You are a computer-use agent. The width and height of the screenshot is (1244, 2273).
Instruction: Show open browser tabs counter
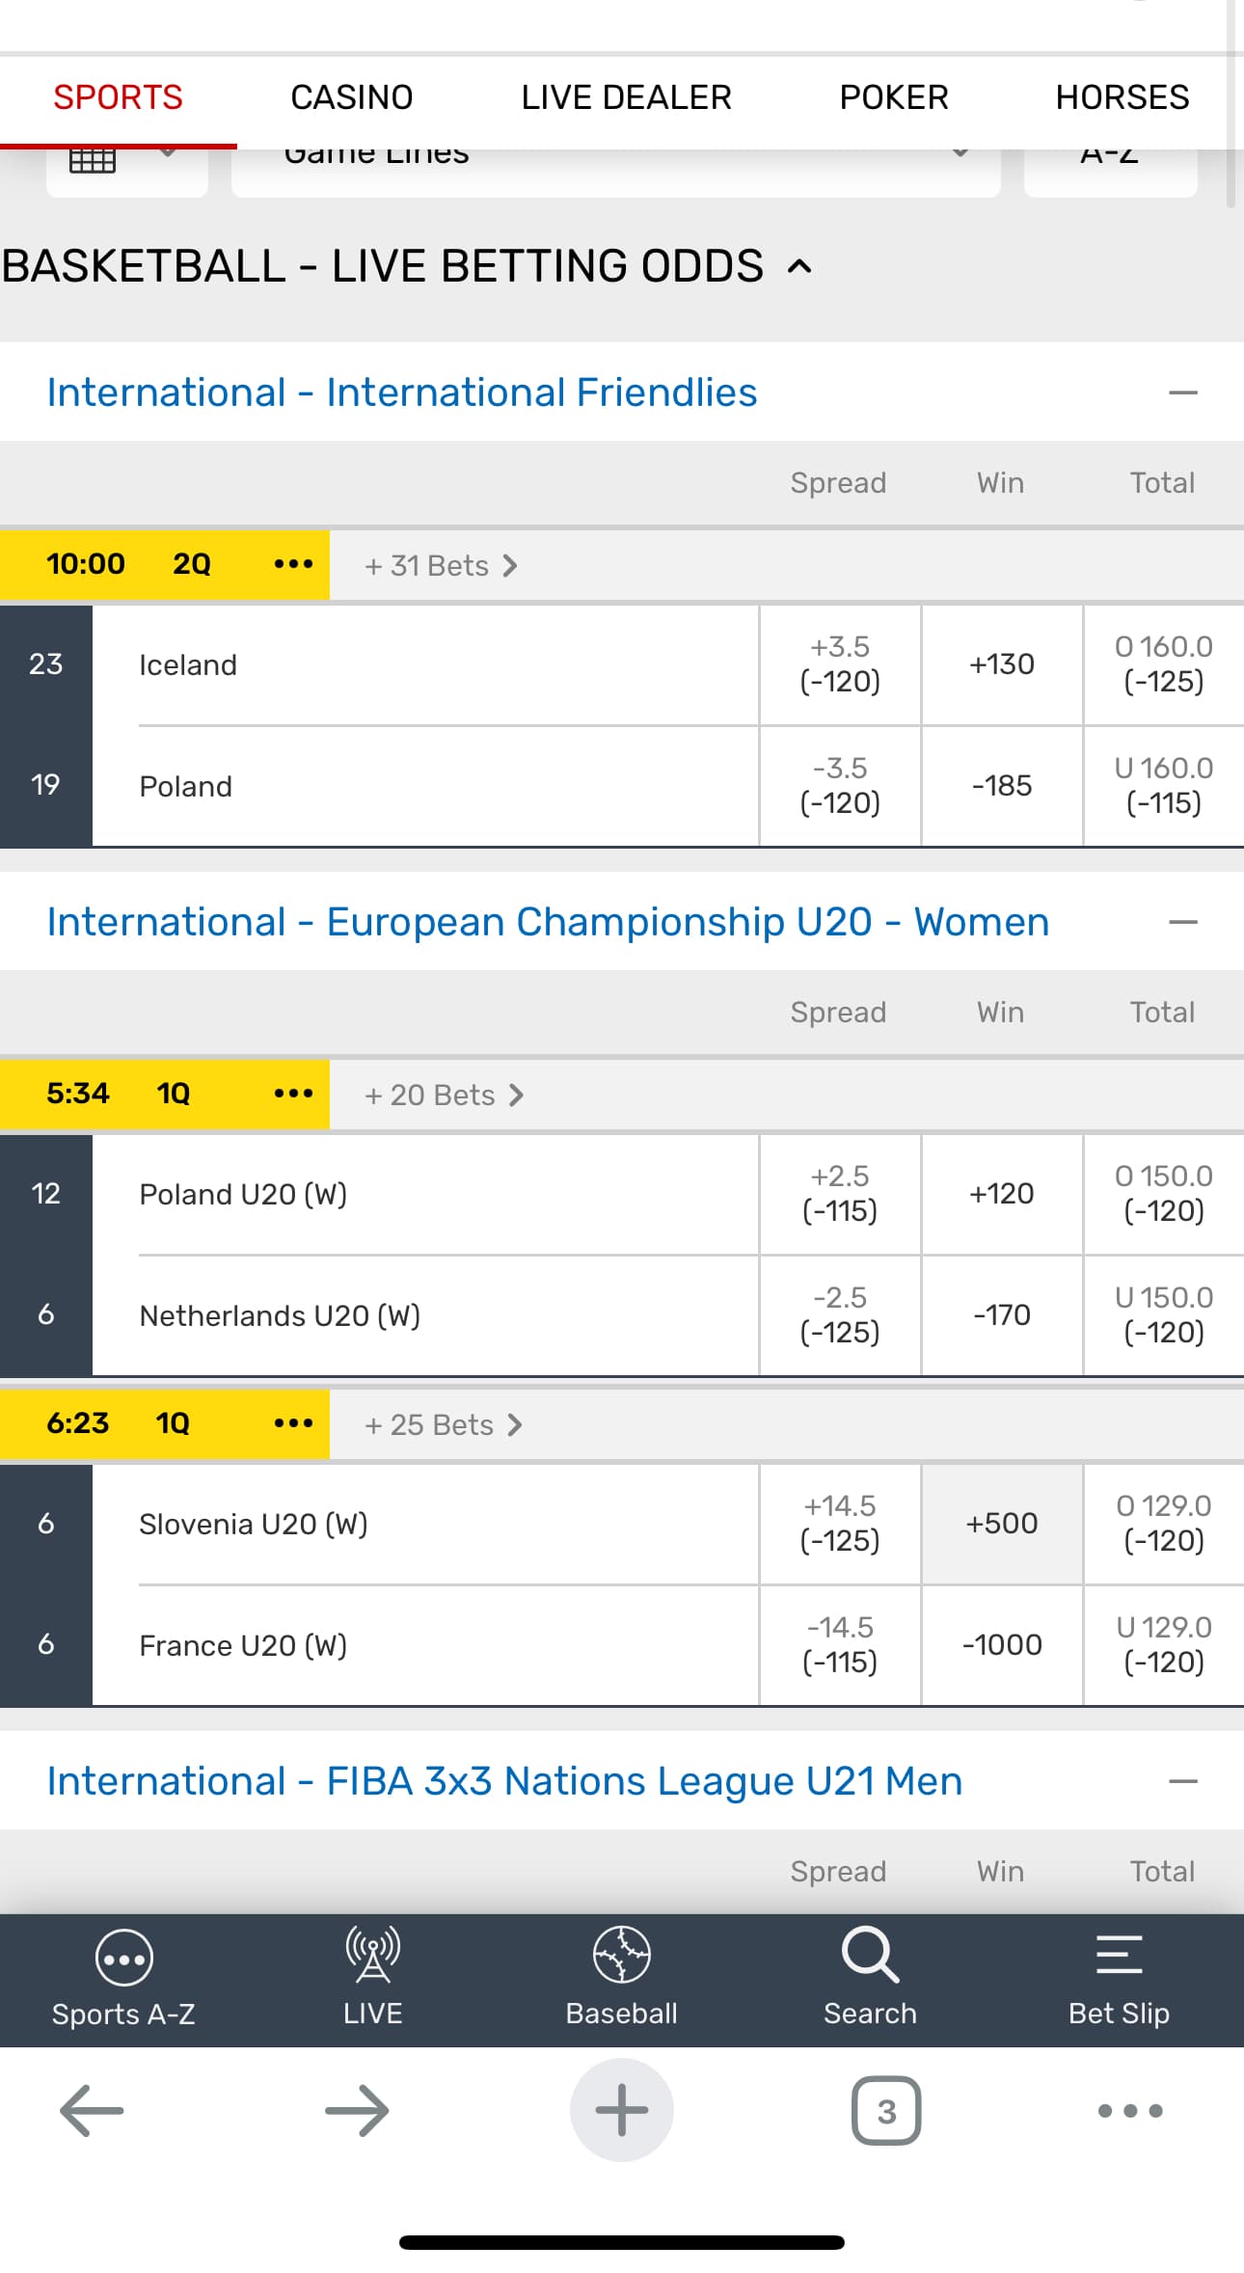pos(886,2111)
